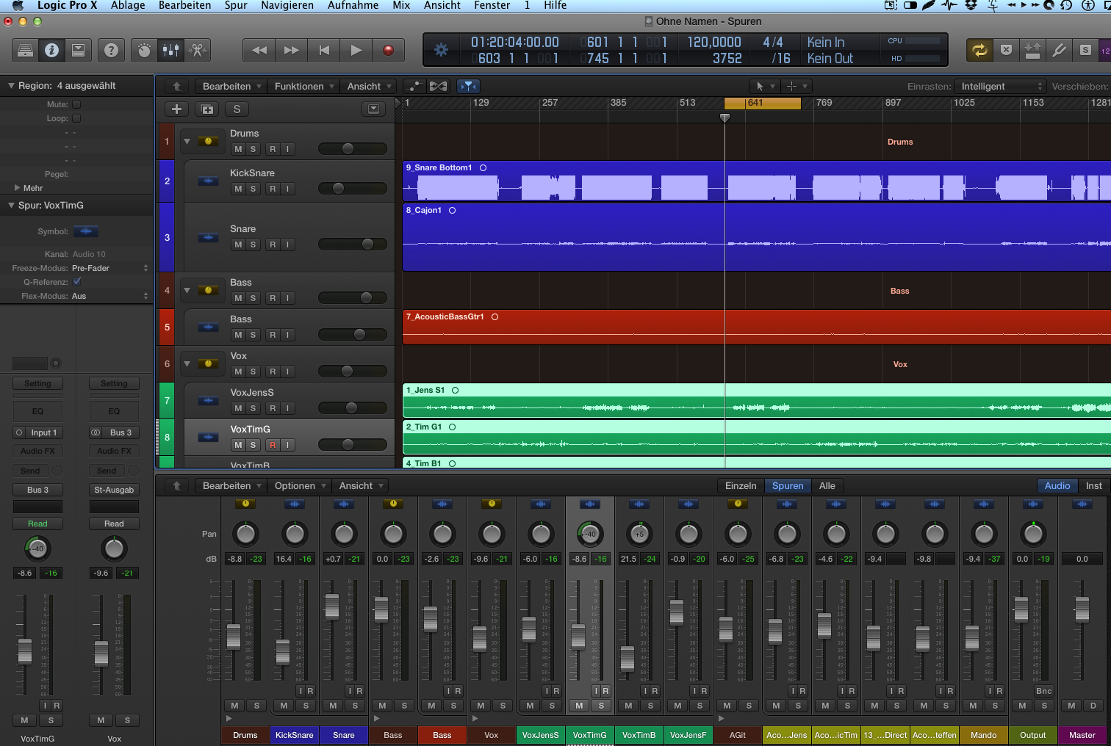Adjust the Drums track header volume slider
This screenshot has width=1111, height=746.
pos(353,149)
